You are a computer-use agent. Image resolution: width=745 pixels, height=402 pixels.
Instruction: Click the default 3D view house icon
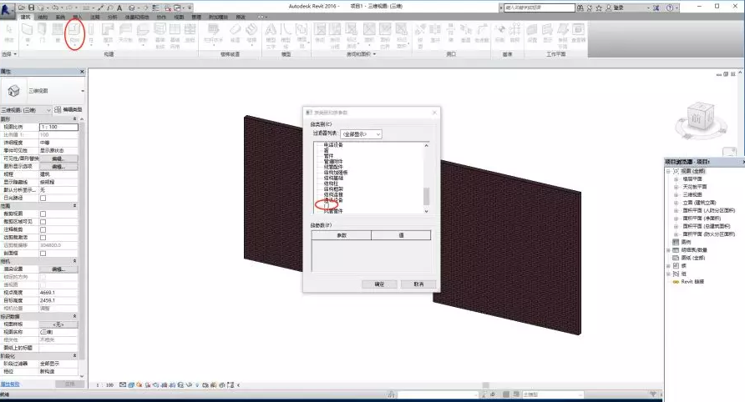click(131, 8)
